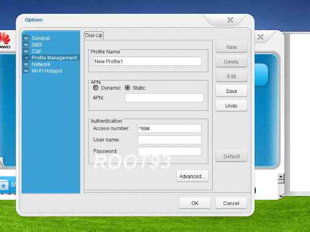Viewport: 310px width, 232px height.
Task: Click the star icon in background window
Action: 3,186
